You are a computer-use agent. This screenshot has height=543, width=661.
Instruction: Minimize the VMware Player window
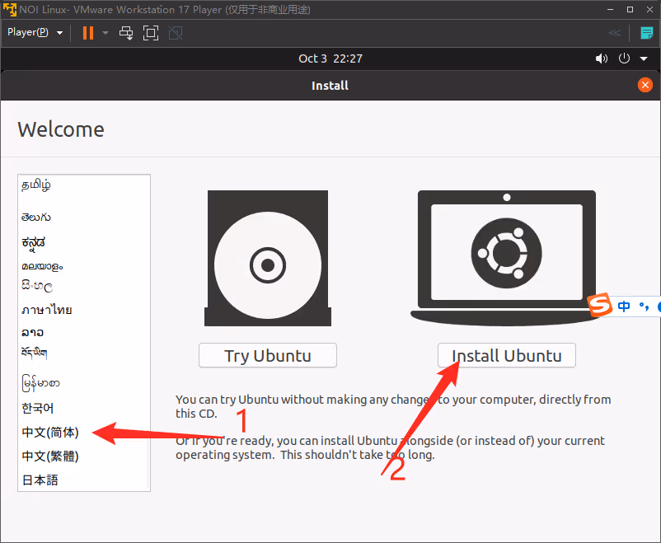(x=610, y=9)
